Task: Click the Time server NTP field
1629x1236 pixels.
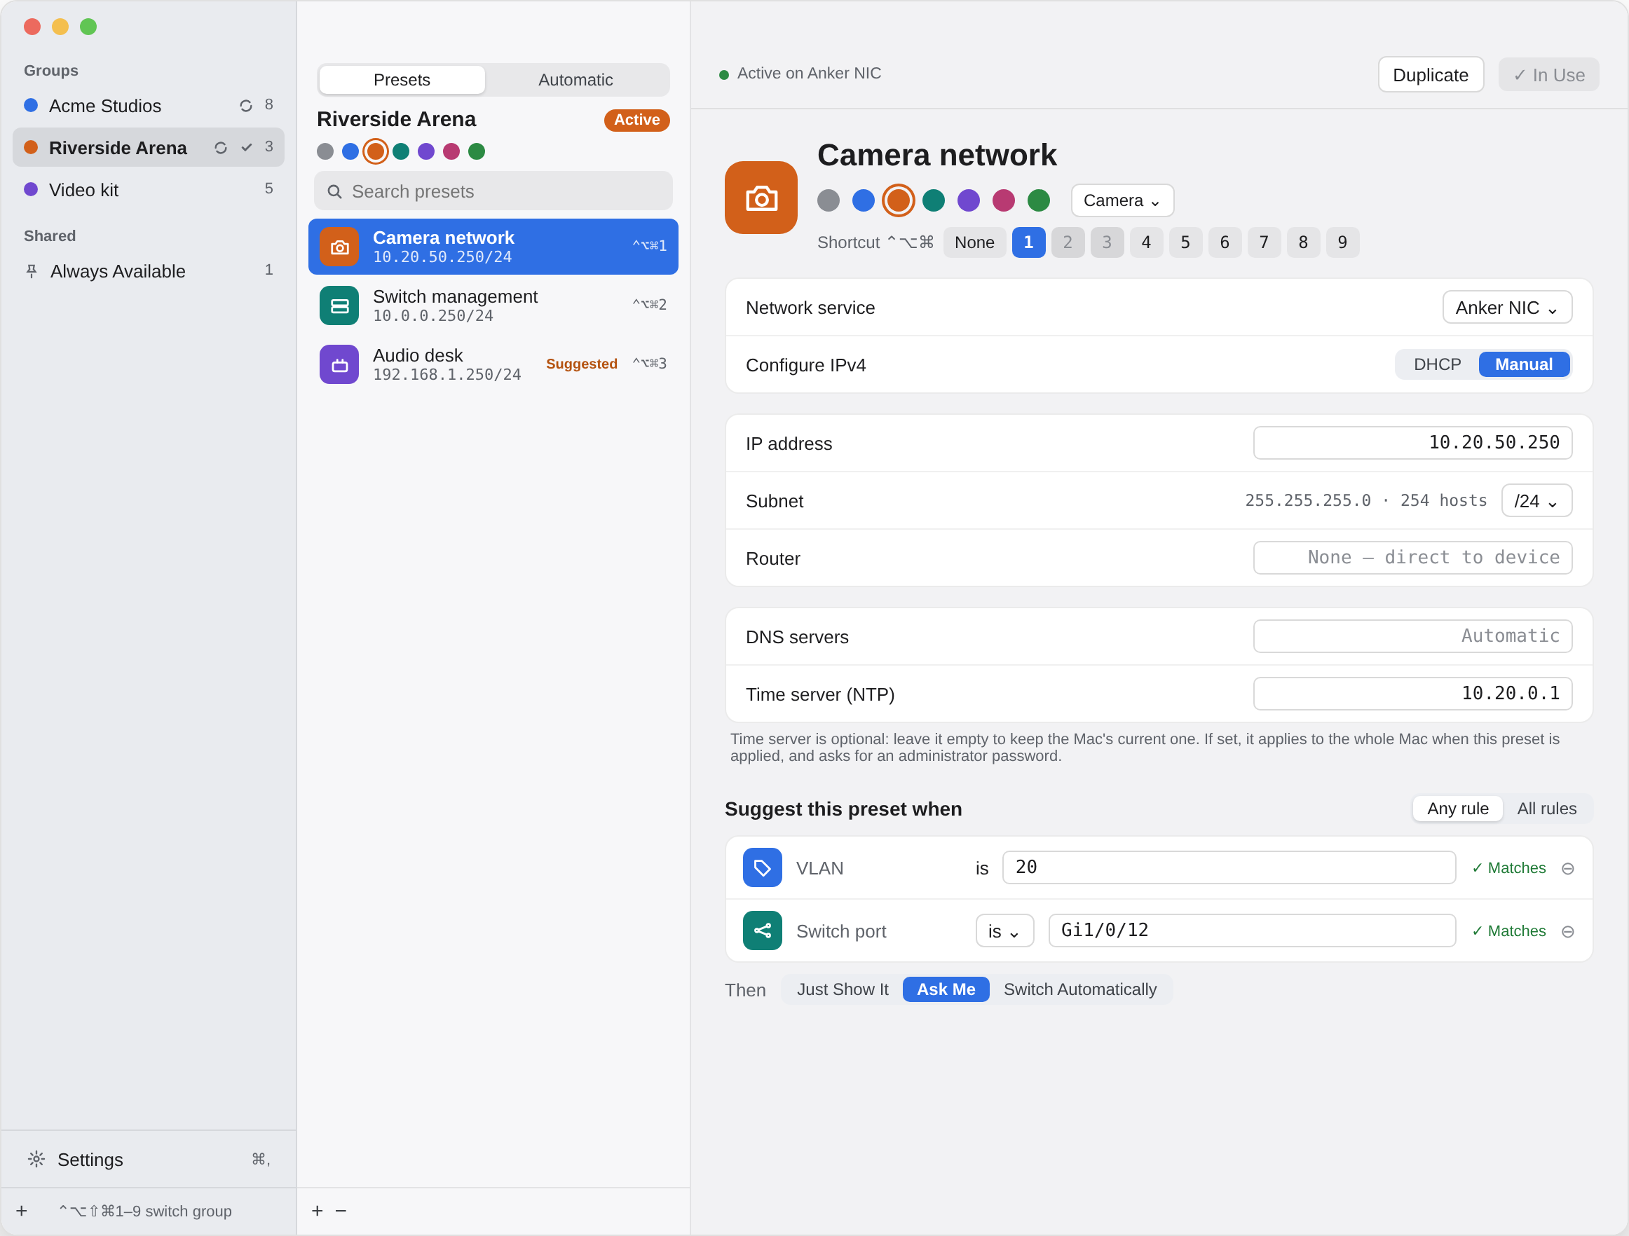Action: click(x=1412, y=694)
